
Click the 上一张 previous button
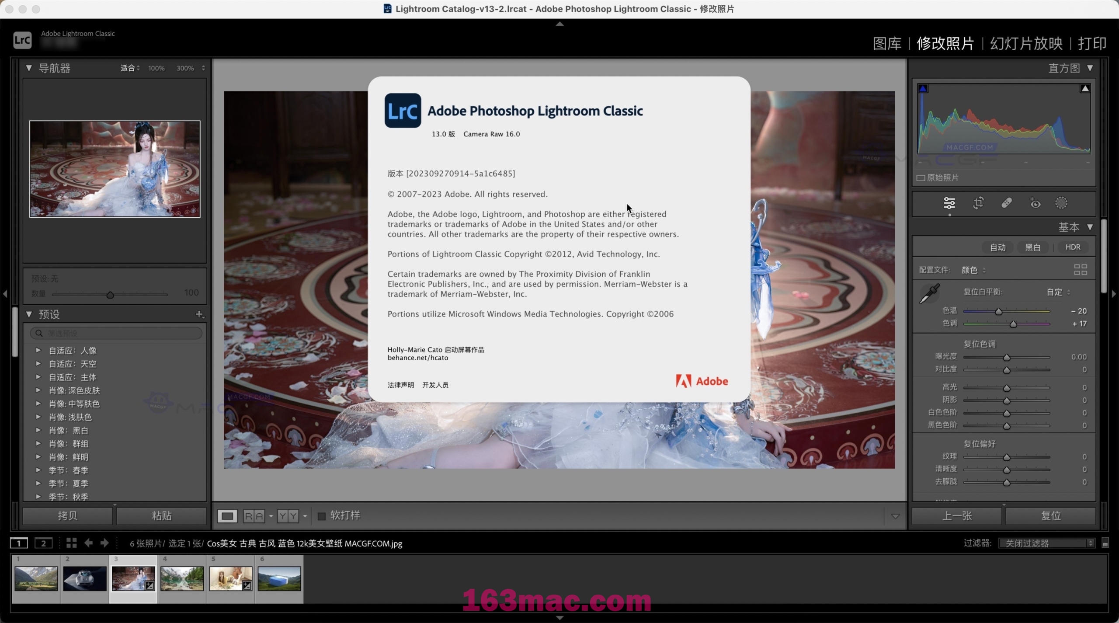click(957, 516)
